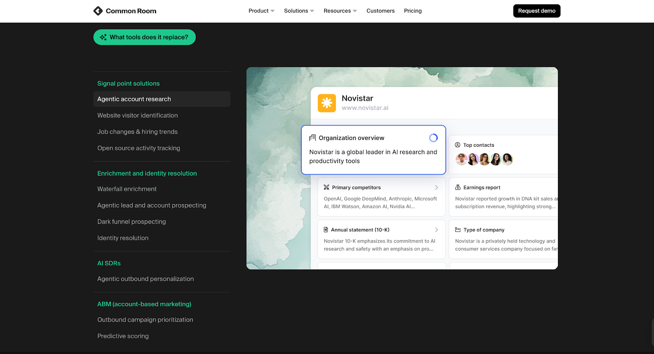Open the Product dropdown menu

[262, 11]
